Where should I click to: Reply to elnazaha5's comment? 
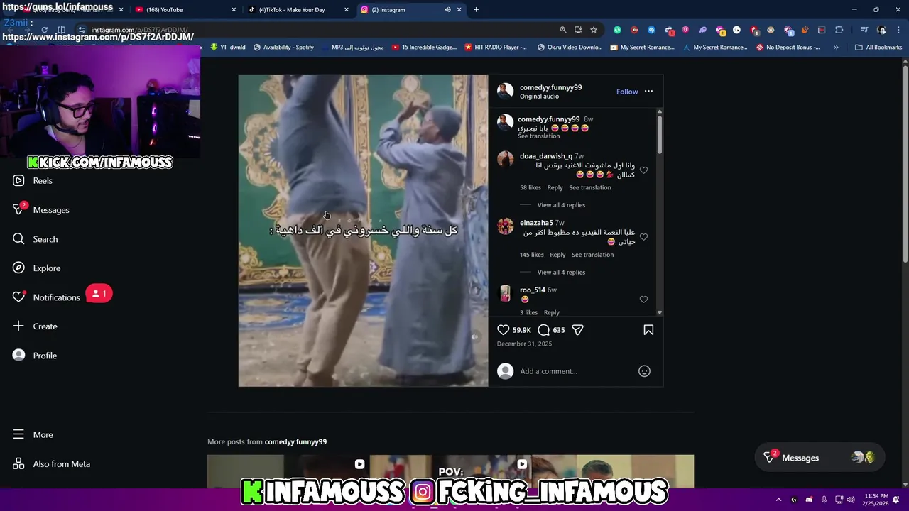click(557, 255)
